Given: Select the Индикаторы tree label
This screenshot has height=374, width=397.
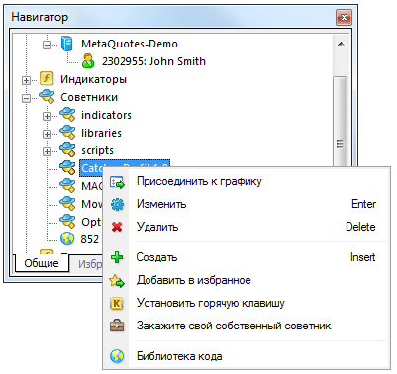Looking at the screenshot, I should [93, 79].
